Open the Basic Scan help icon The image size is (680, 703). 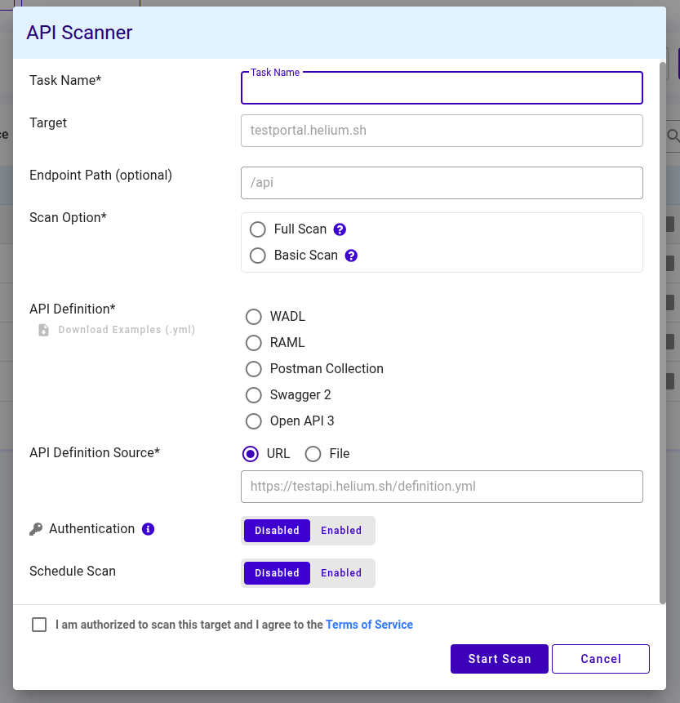coord(351,255)
